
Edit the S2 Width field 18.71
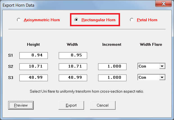tap(73, 66)
